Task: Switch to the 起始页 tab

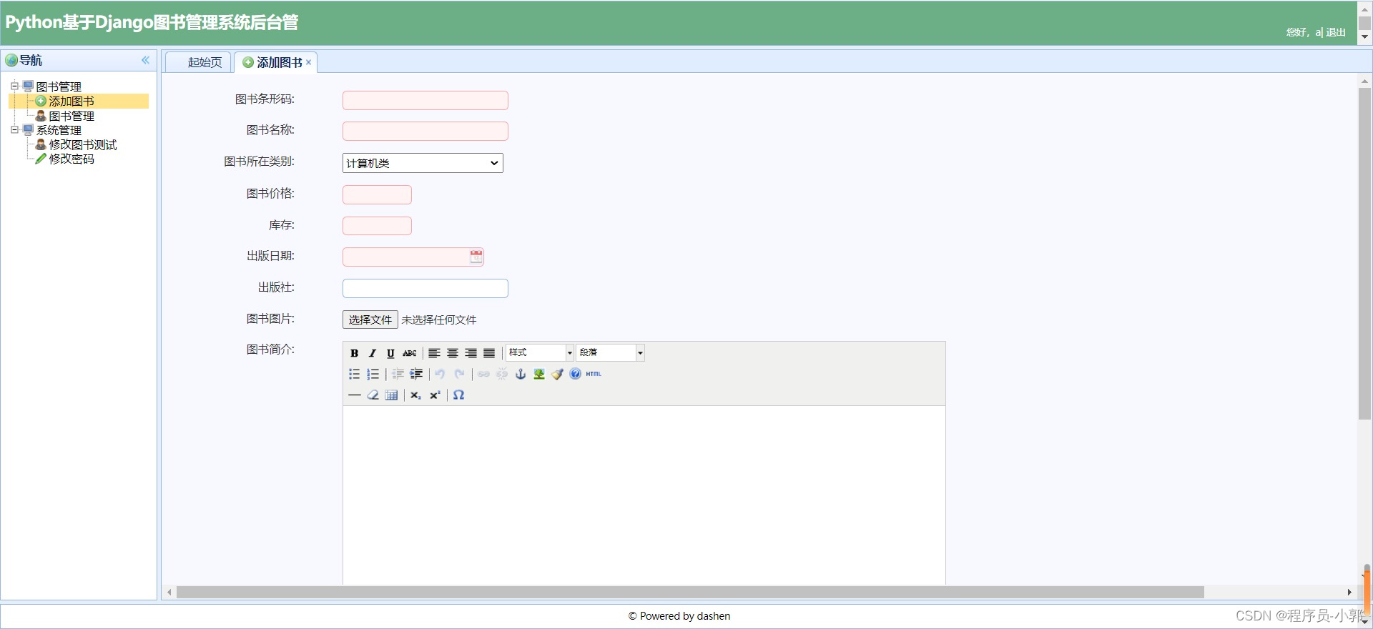Action: point(198,62)
